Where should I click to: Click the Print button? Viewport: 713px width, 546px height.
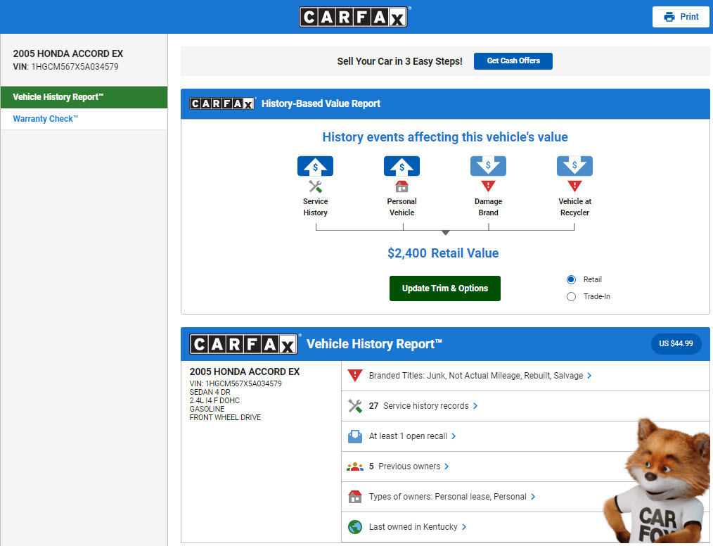point(681,17)
